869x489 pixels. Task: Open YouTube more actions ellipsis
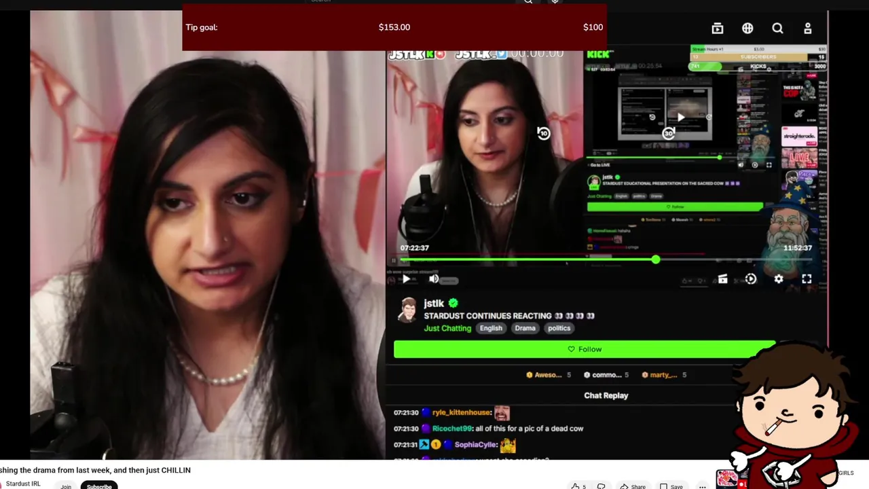point(703,486)
